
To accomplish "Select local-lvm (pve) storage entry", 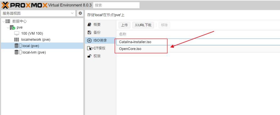I will tap(34, 52).
